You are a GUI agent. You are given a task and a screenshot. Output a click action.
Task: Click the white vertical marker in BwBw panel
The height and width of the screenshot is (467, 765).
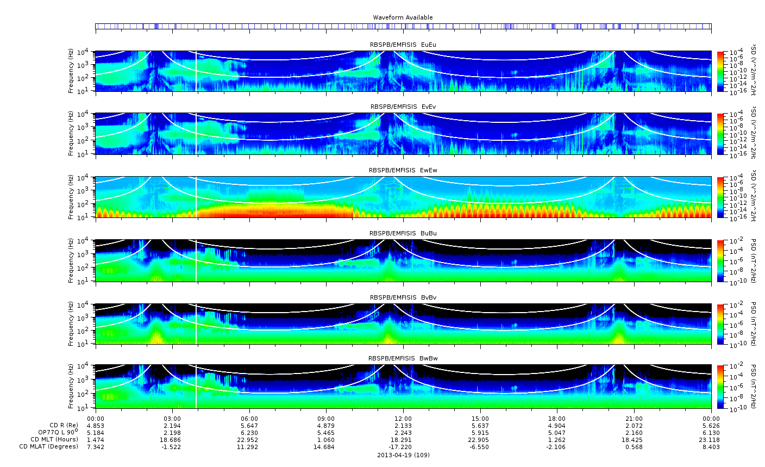(196, 387)
